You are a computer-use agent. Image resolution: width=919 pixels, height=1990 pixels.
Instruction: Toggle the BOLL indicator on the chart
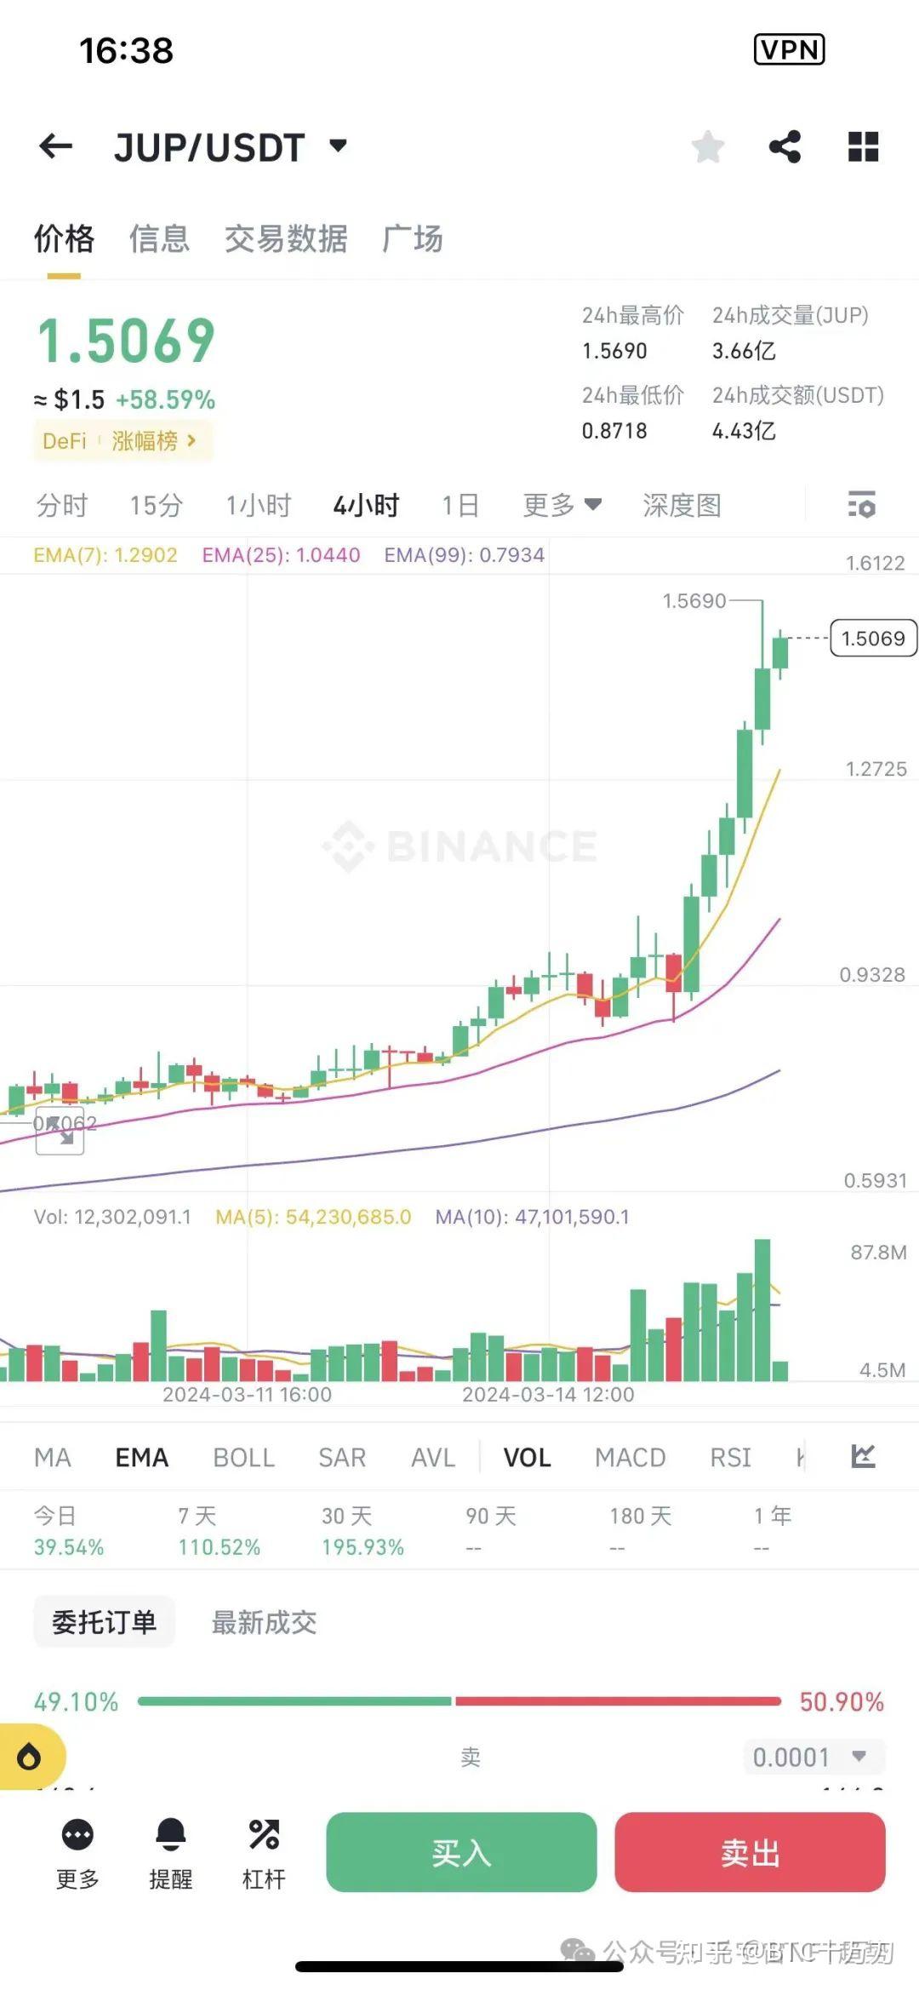click(244, 1457)
